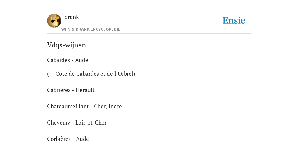Click the text Loir-et-Cher
The image size is (298, 149).
(91, 123)
